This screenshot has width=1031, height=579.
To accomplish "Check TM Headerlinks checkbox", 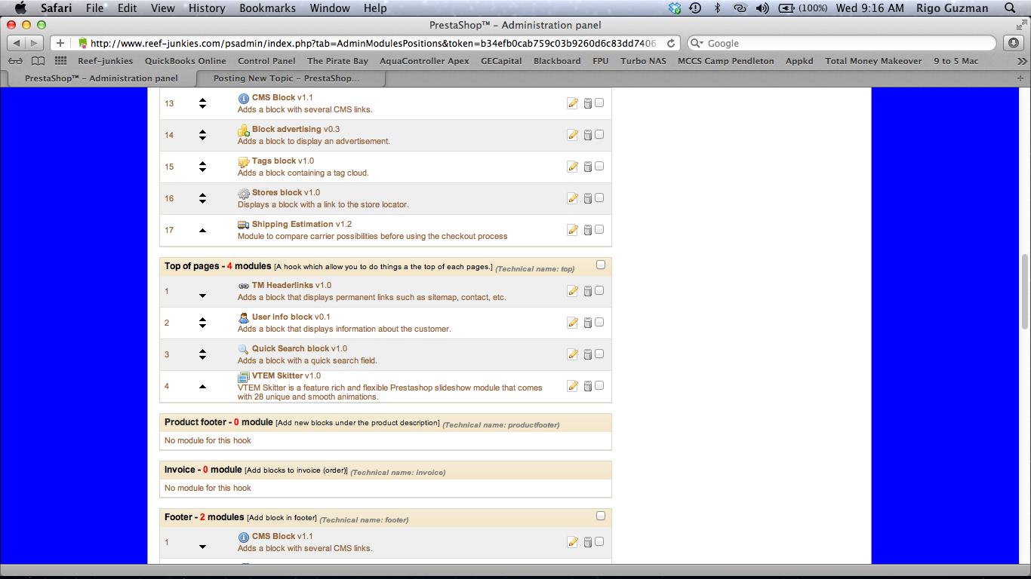I will point(599,290).
